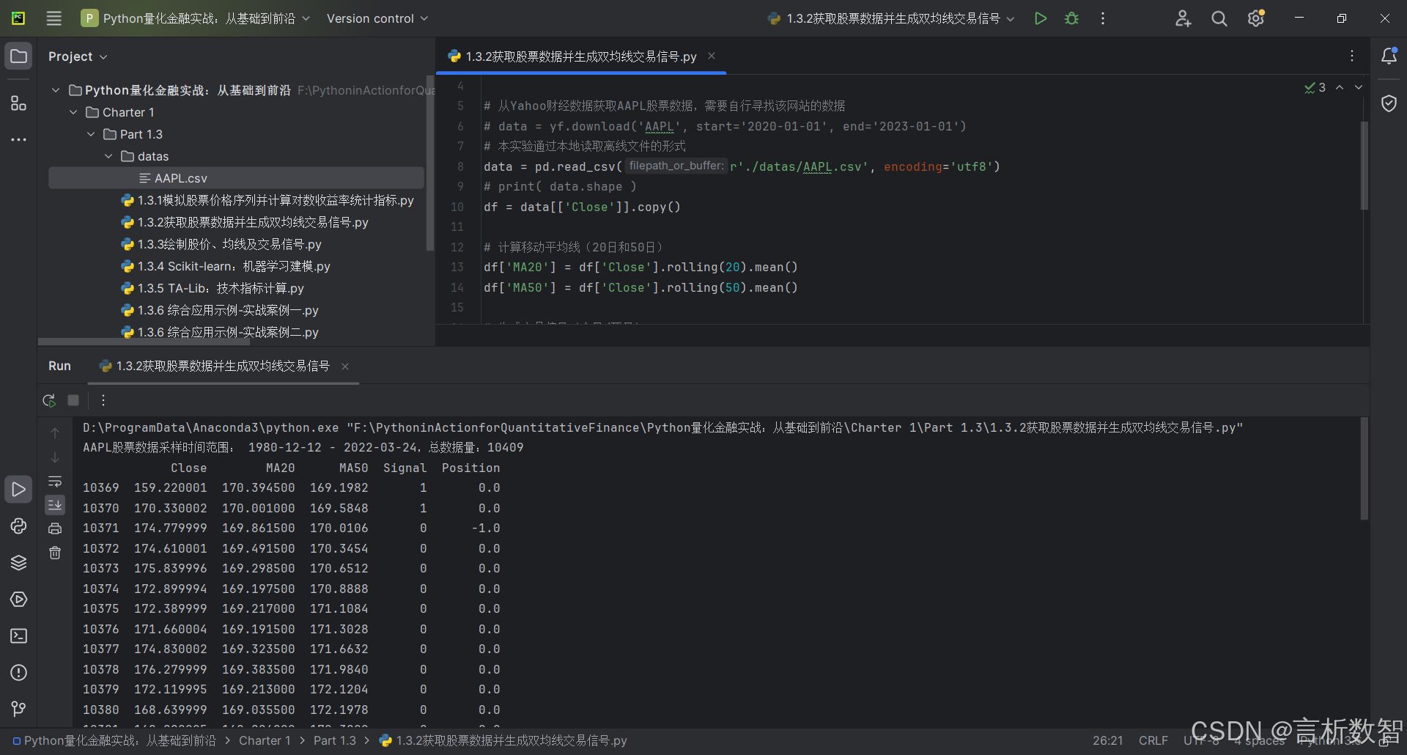Click console vertical scrollbar
Viewport: 1407px width, 755px height.
[1364, 469]
